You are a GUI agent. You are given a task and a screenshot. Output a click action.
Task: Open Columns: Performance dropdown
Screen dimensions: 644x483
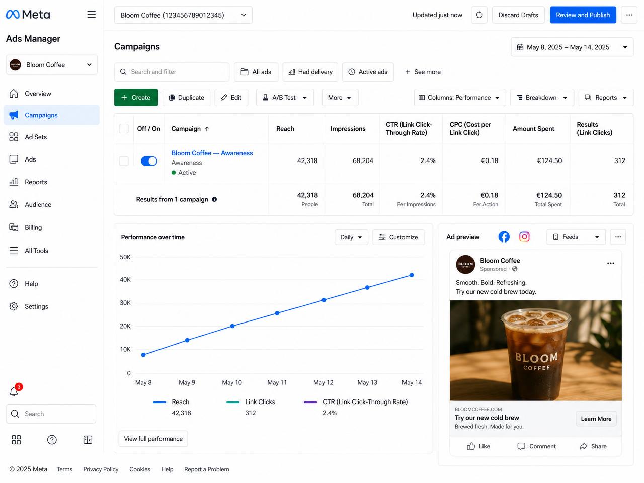click(x=460, y=98)
